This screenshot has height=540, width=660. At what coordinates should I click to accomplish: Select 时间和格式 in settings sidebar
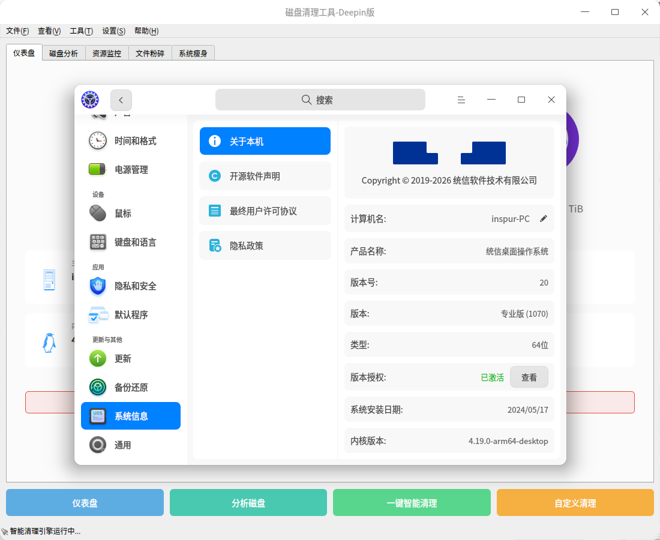130,140
